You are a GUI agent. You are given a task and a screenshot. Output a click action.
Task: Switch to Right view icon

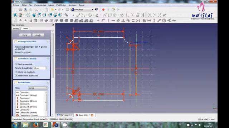[x=44, y=15]
